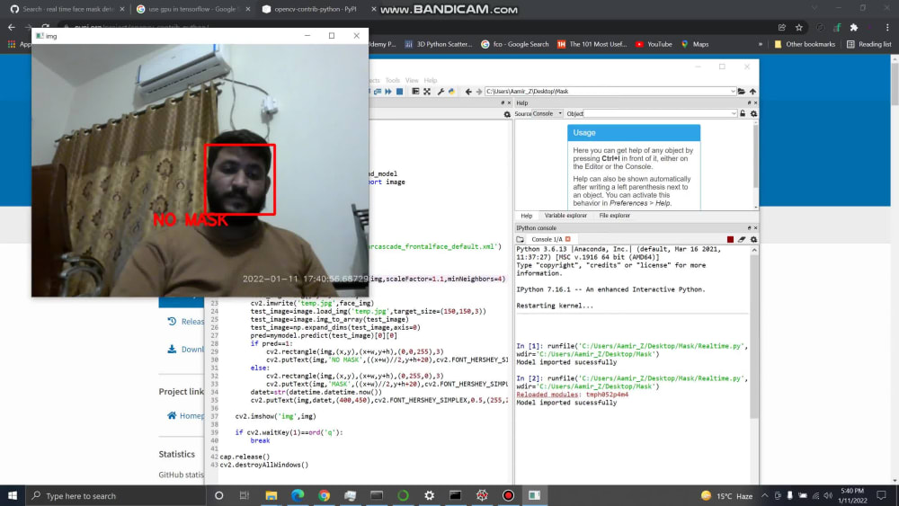Image resolution: width=899 pixels, height=506 pixels.
Task: Click the Homepage project link on PyPI
Action: (x=185, y=416)
